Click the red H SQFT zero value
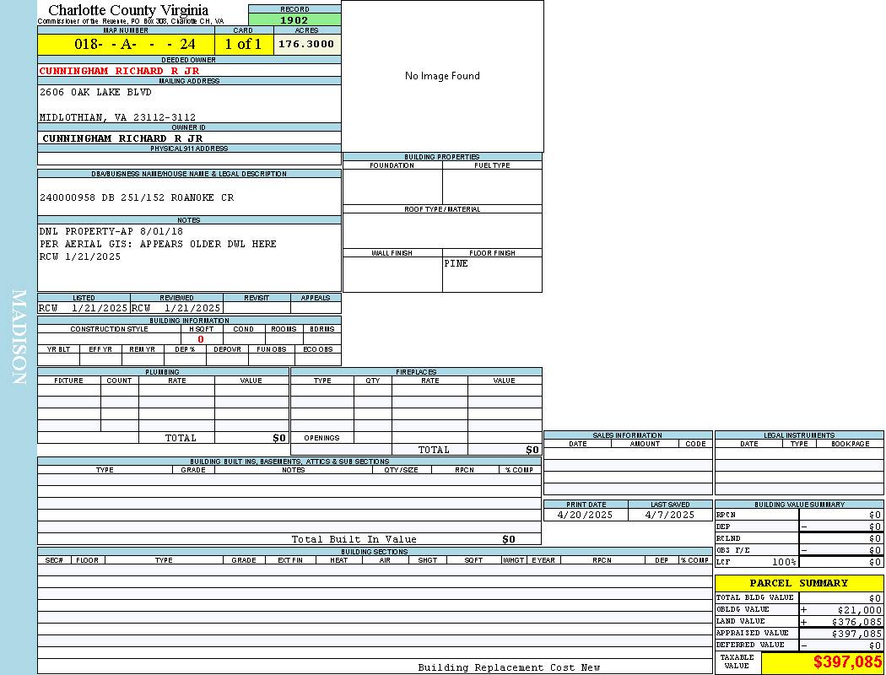The height and width of the screenshot is (675, 886). [201, 339]
